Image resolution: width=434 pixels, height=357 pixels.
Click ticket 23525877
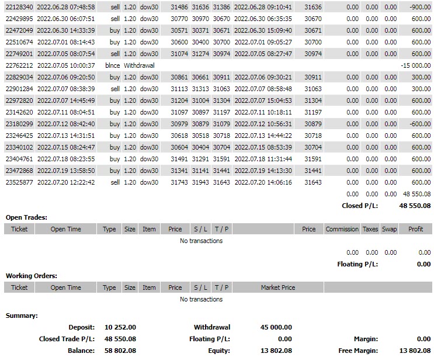click(19, 182)
